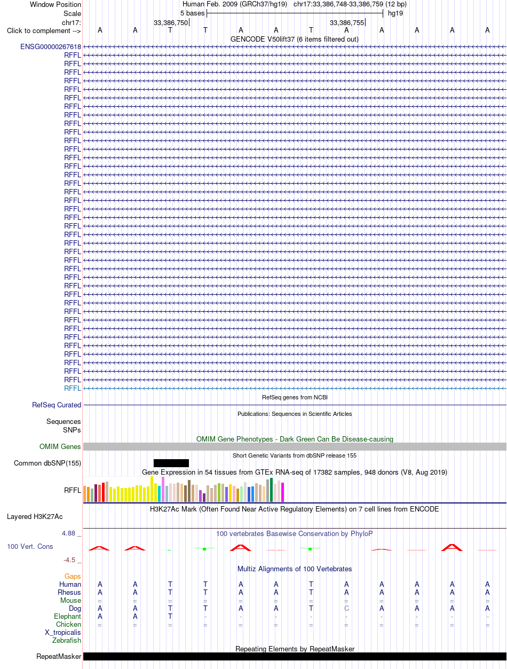Click the '5 bases' scale bar text
507x669 pixels.
click(x=192, y=13)
